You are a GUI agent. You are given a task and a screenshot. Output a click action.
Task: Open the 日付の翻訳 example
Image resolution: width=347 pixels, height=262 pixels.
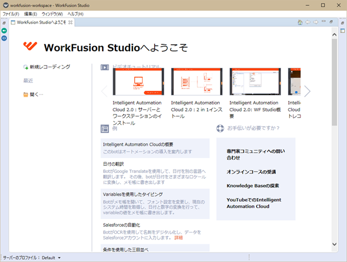[x=155, y=173]
